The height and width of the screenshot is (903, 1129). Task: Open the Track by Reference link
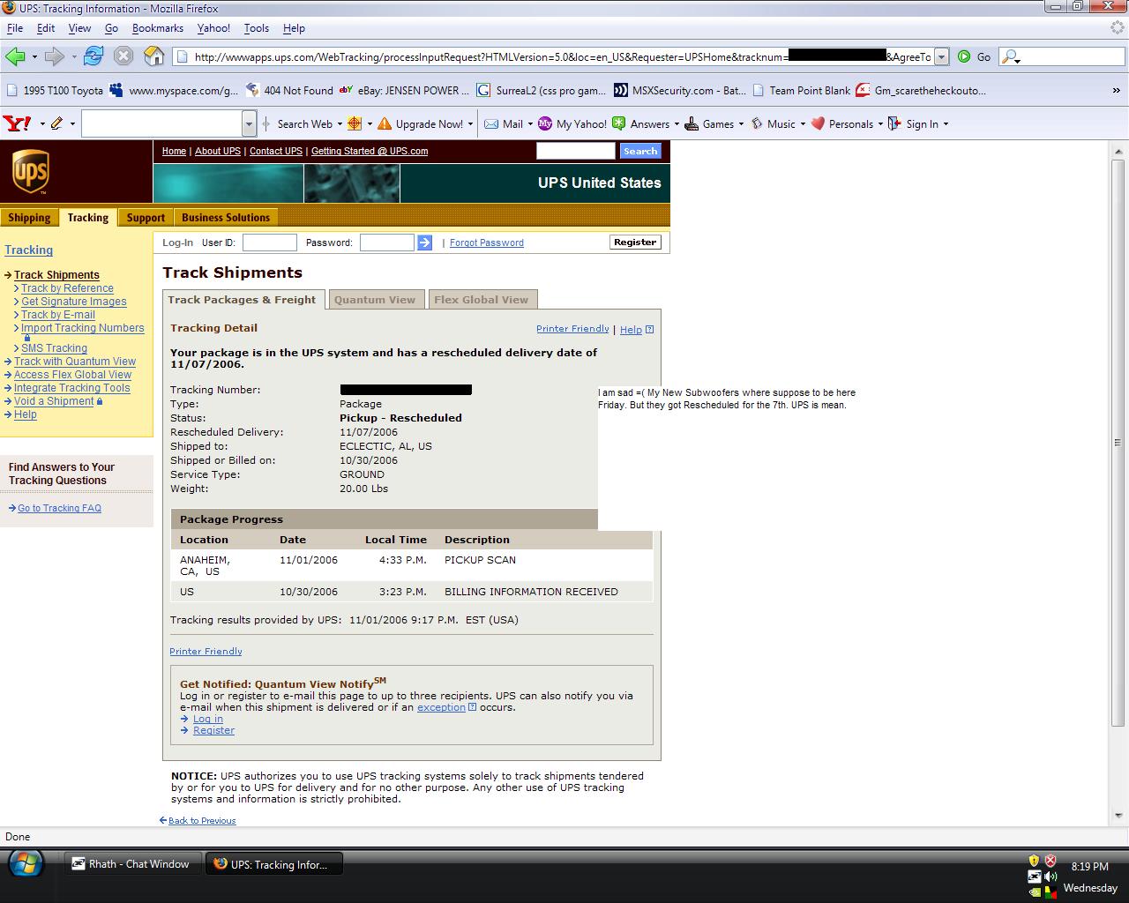(x=67, y=288)
